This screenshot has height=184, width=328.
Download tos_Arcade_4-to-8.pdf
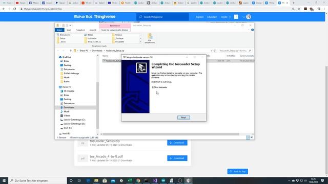177,158
